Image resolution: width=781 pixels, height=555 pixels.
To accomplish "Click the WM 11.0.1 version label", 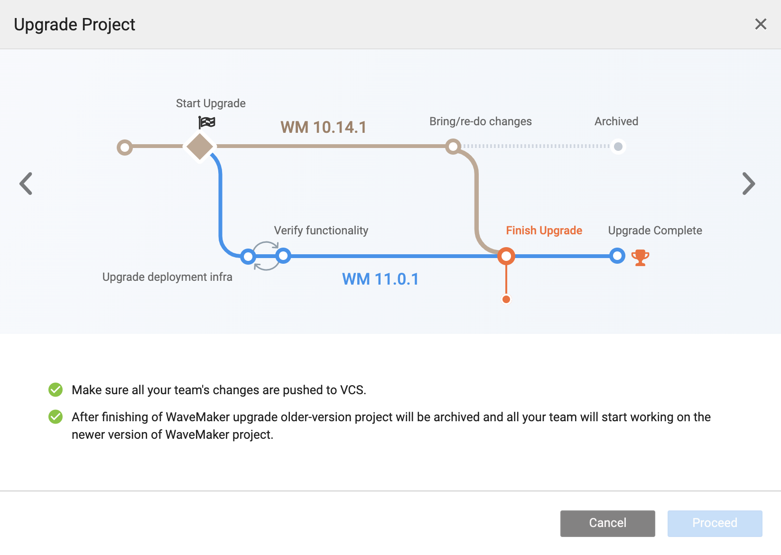I will (381, 279).
